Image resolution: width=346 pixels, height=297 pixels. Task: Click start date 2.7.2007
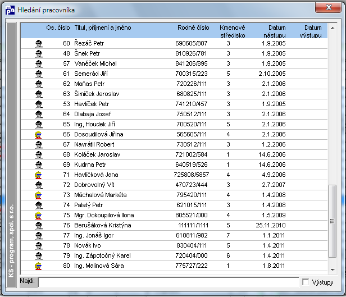pyautogui.click(x=274, y=185)
